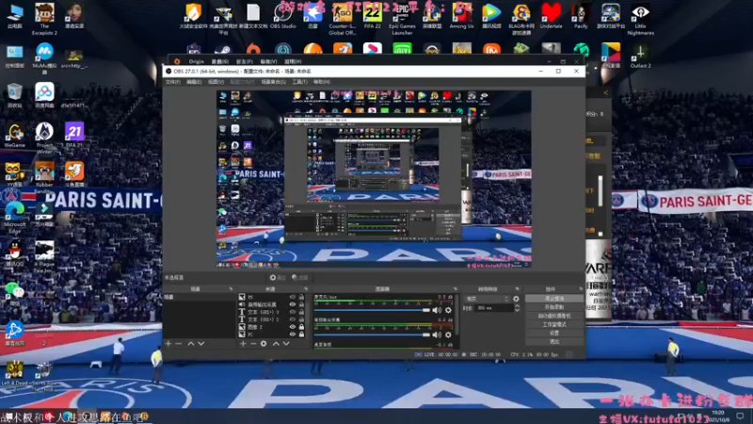Toggle visibility of 音频输出采集 source
This screenshot has width=753, height=424.
click(292, 304)
